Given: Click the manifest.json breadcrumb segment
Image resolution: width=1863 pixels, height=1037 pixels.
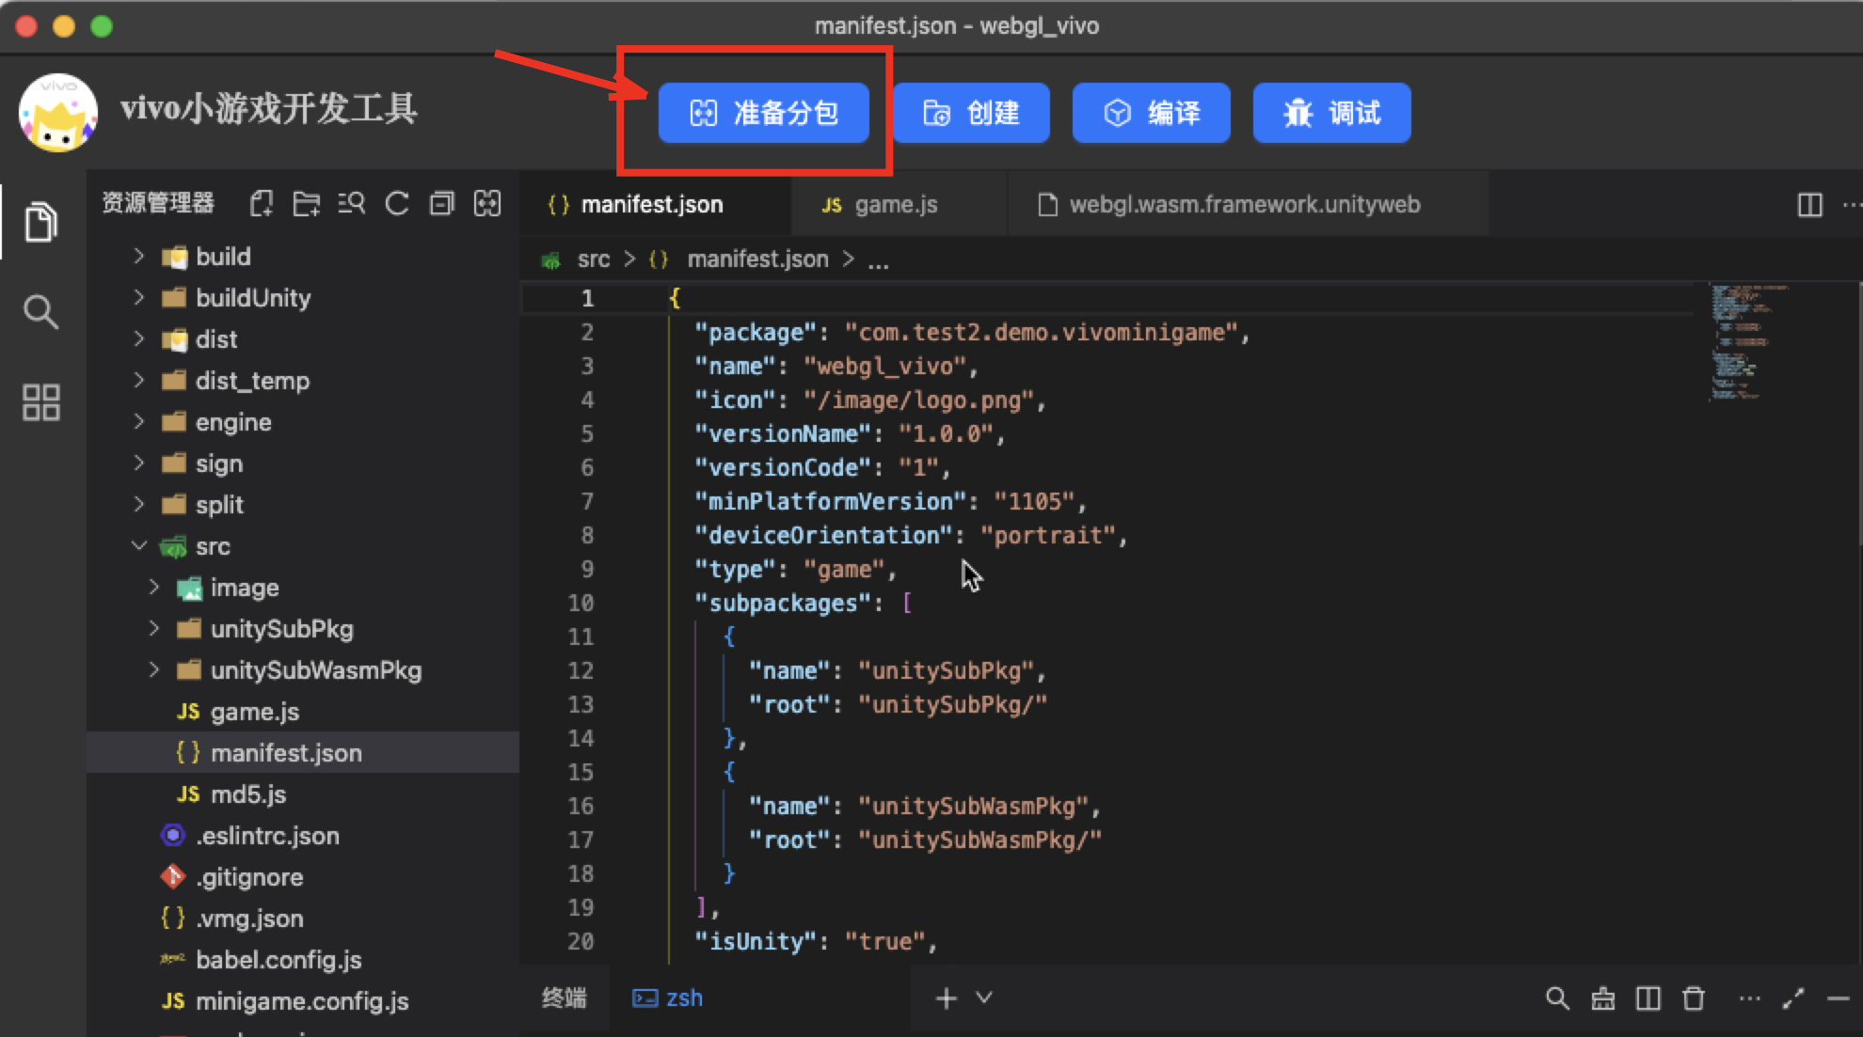Looking at the screenshot, I should point(757,259).
